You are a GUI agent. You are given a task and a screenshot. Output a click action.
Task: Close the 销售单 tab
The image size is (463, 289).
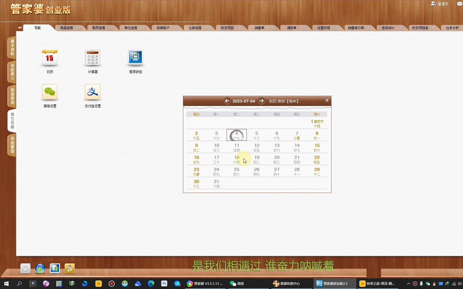272,28
